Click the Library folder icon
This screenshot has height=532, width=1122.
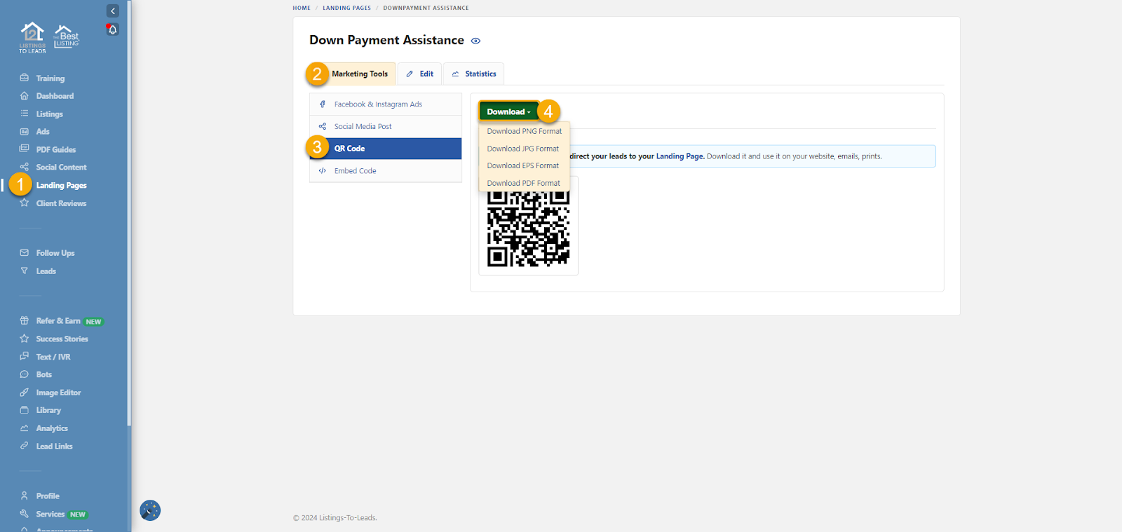point(24,410)
